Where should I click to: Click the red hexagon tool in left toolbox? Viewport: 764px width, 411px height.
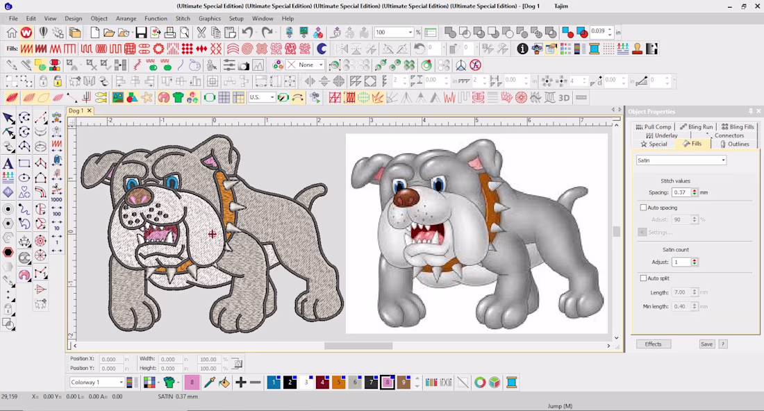(x=8, y=252)
